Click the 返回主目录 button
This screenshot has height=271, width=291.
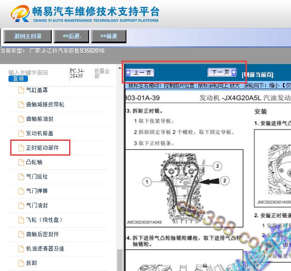click(x=28, y=36)
